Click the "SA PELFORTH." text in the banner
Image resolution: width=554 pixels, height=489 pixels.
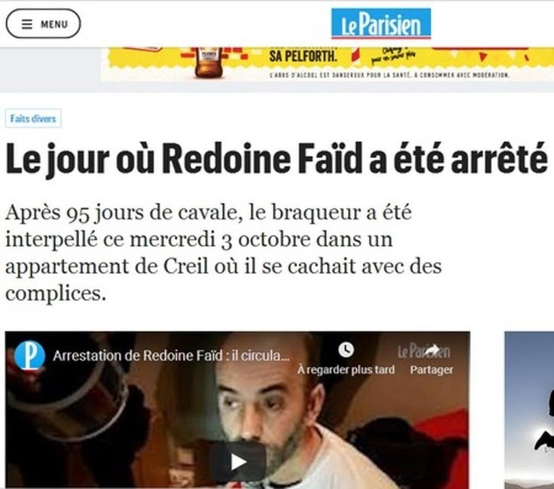(303, 56)
